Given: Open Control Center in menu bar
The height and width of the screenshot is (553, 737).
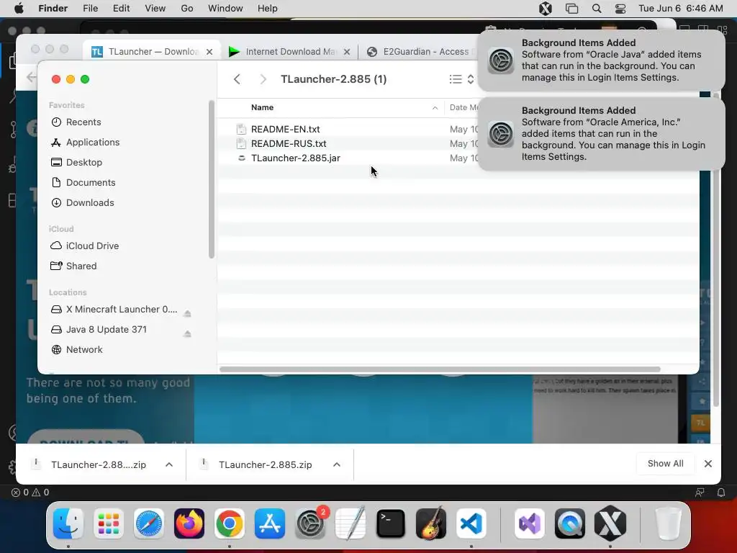Looking at the screenshot, I should click(620, 9).
